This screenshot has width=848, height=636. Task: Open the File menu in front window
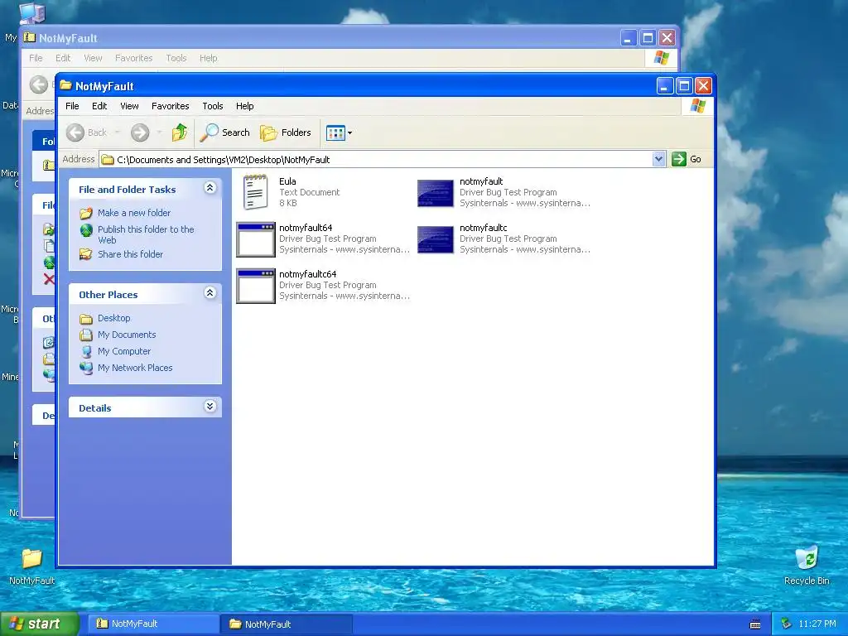(x=72, y=106)
